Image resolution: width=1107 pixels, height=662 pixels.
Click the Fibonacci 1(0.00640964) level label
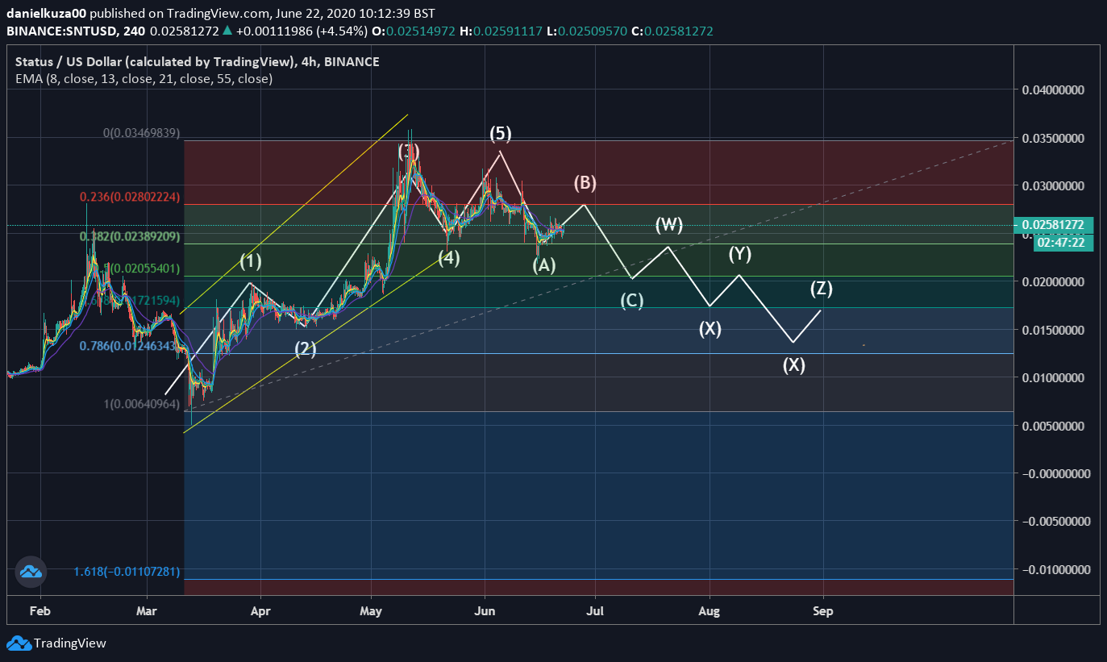pos(141,404)
